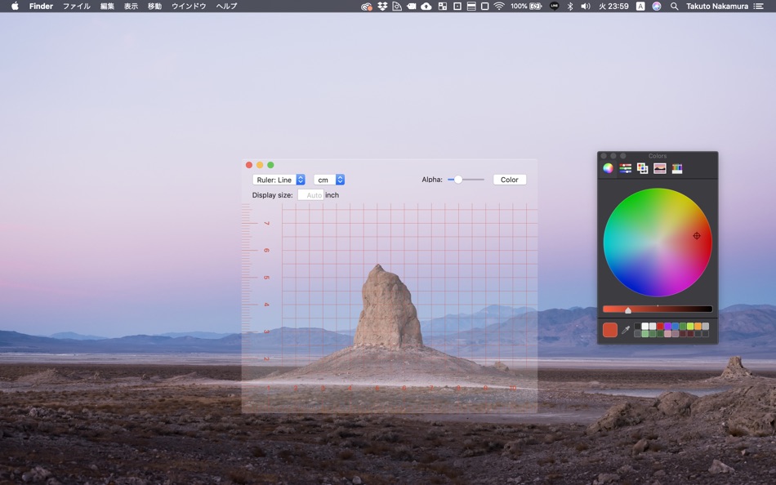Open Notification Center list icon
The image size is (776, 485).
[758, 6]
